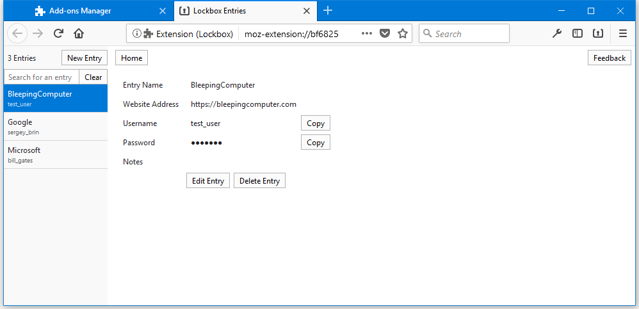The image size is (639, 309).
Task: Open the Lockbox toolbar icon
Action: pyautogui.click(x=598, y=34)
